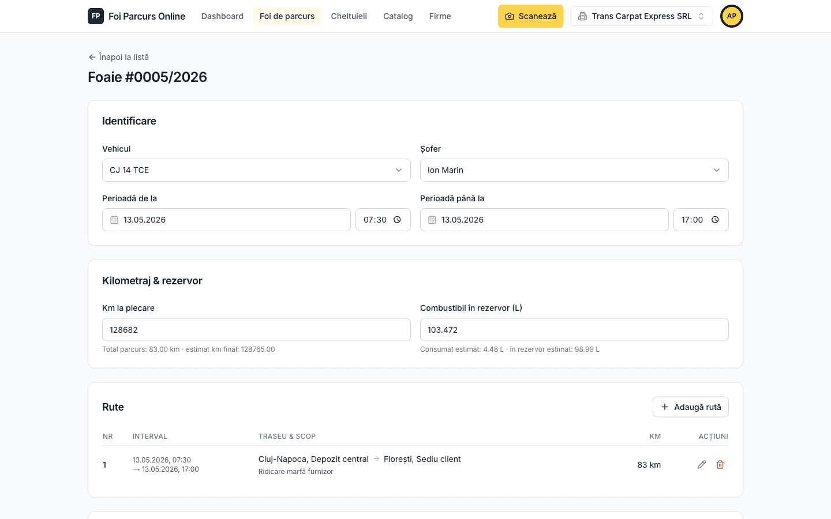831x519 pixels.
Task: Open Firme navigation item
Action: pos(440,16)
